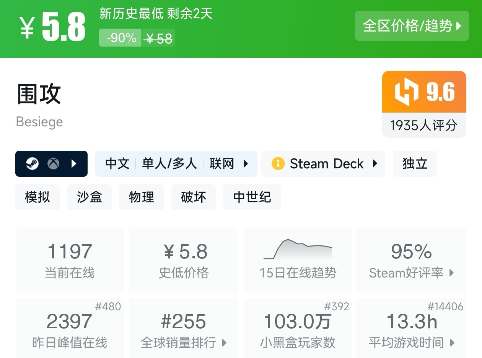Select the 沙盒 tag
Viewport: 482px width, 358px height.
[90, 197]
